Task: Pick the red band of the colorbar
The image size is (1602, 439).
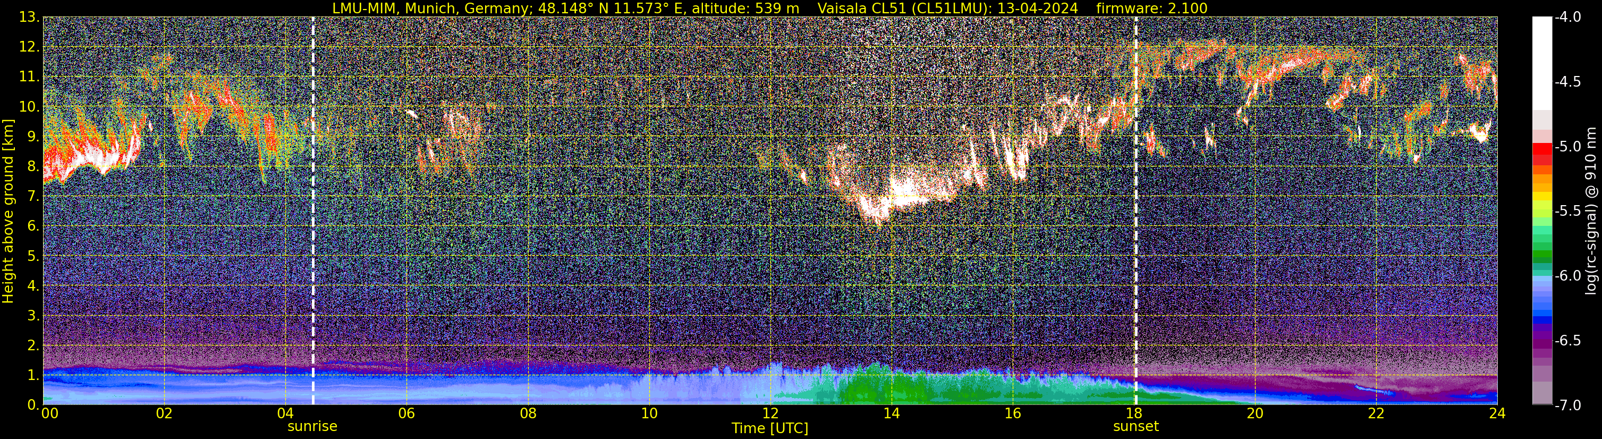Action: (1542, 149)
